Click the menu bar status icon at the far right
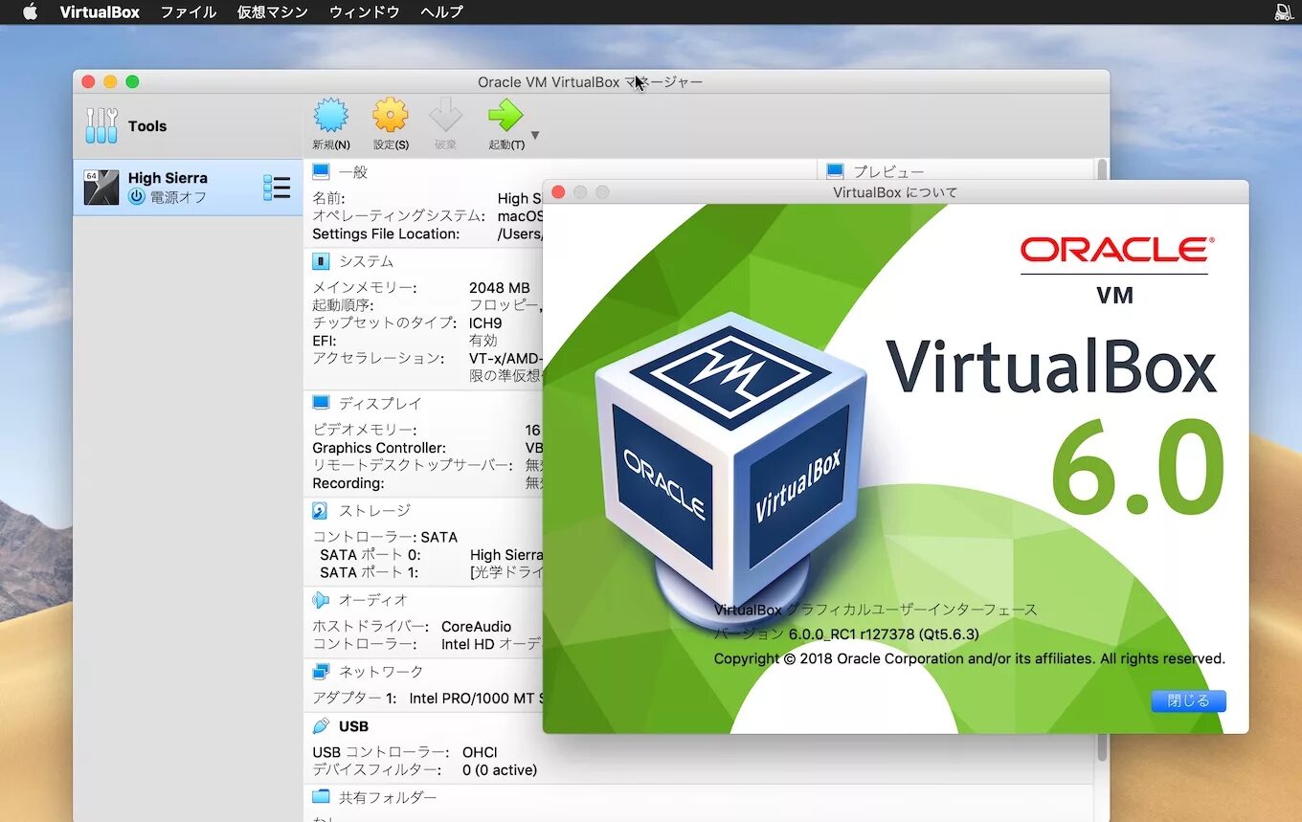This screenshot has height=822, width=1302. point(1284,11)
